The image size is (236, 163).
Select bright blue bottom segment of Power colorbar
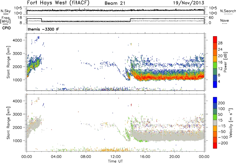tap(215, 85)
